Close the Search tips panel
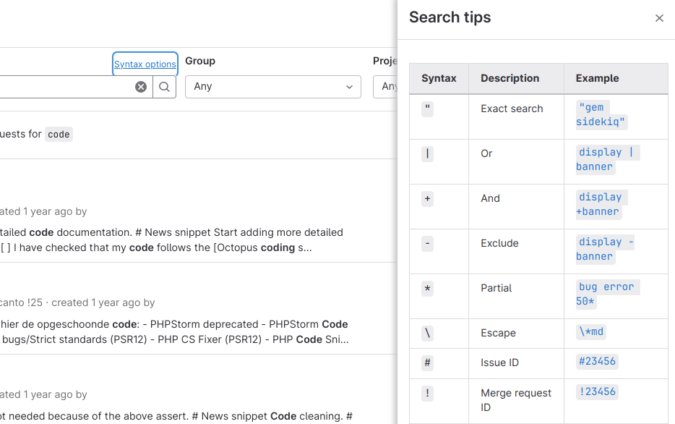This screenshot has width=675, height=424. tap(659, 18)
